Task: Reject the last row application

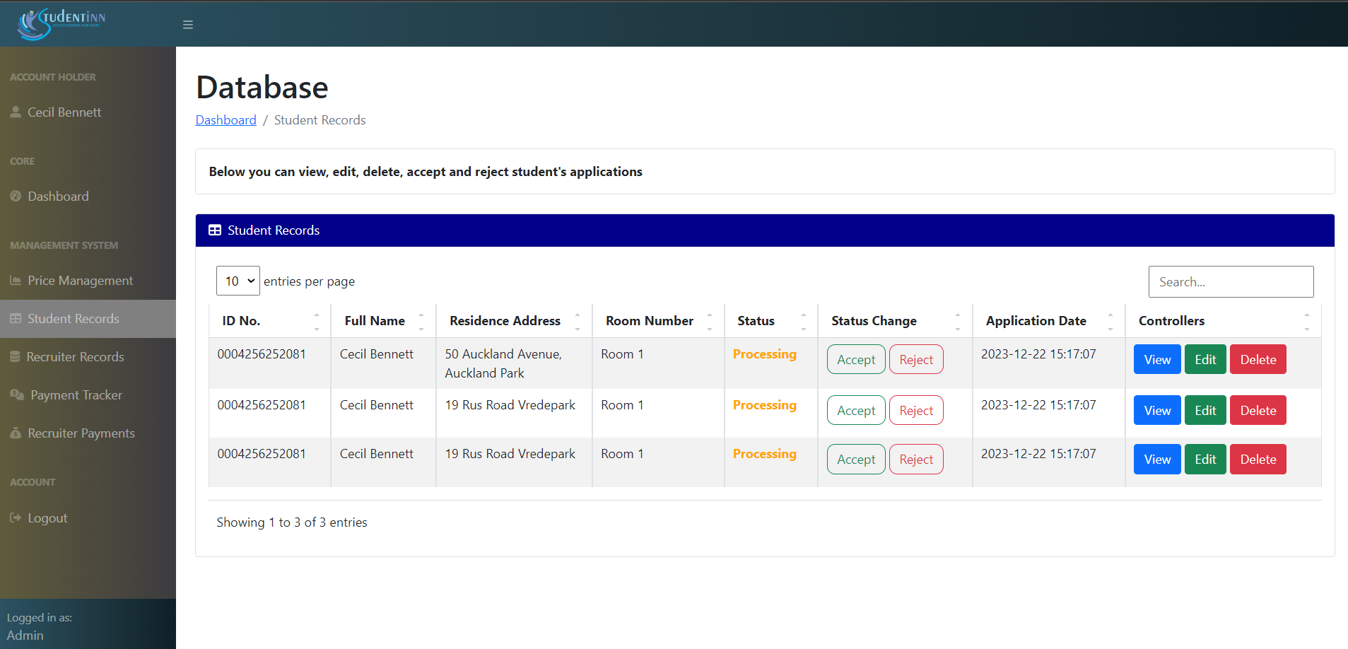Action: click(916, 459)
